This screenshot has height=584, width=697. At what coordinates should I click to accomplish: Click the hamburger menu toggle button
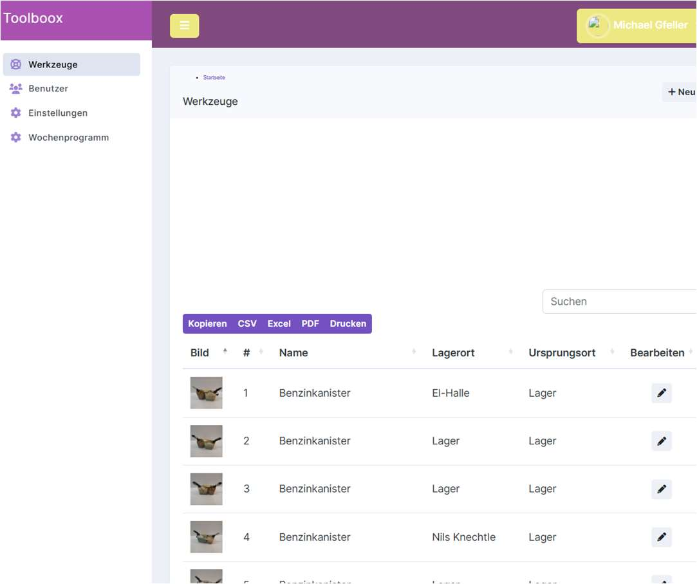coord(184,26)
